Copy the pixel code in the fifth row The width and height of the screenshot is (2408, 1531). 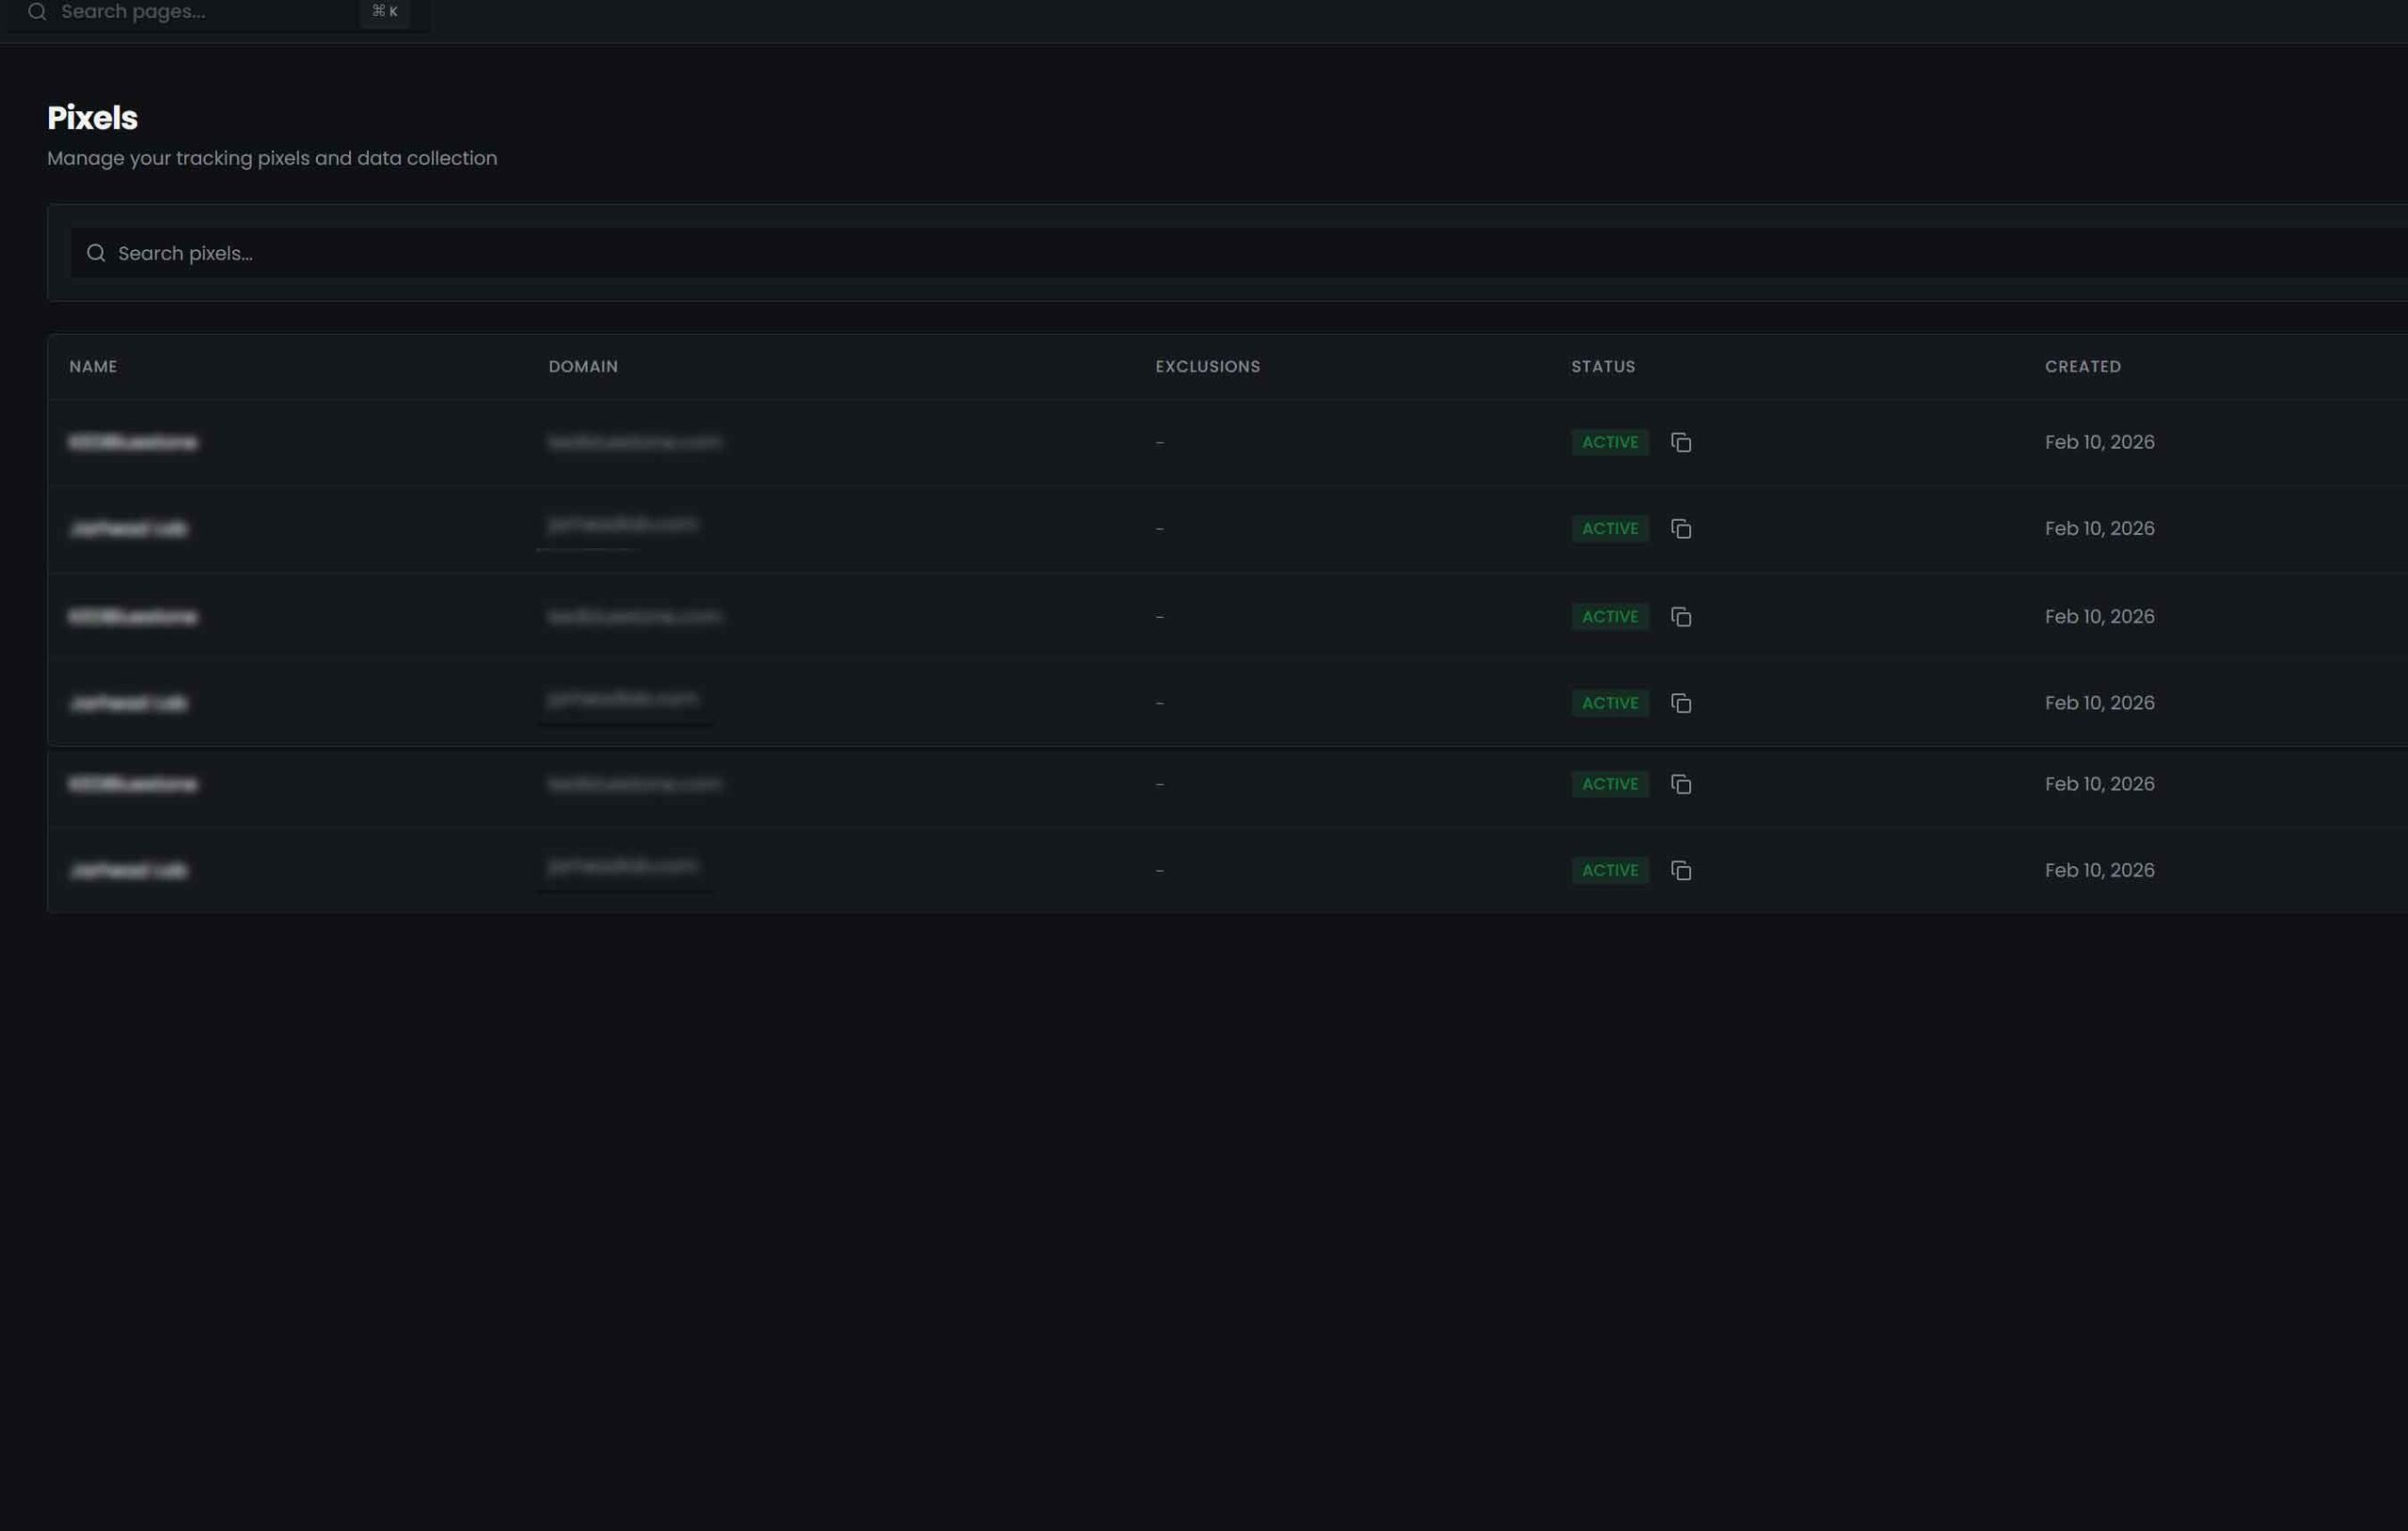coord(1681,784)
